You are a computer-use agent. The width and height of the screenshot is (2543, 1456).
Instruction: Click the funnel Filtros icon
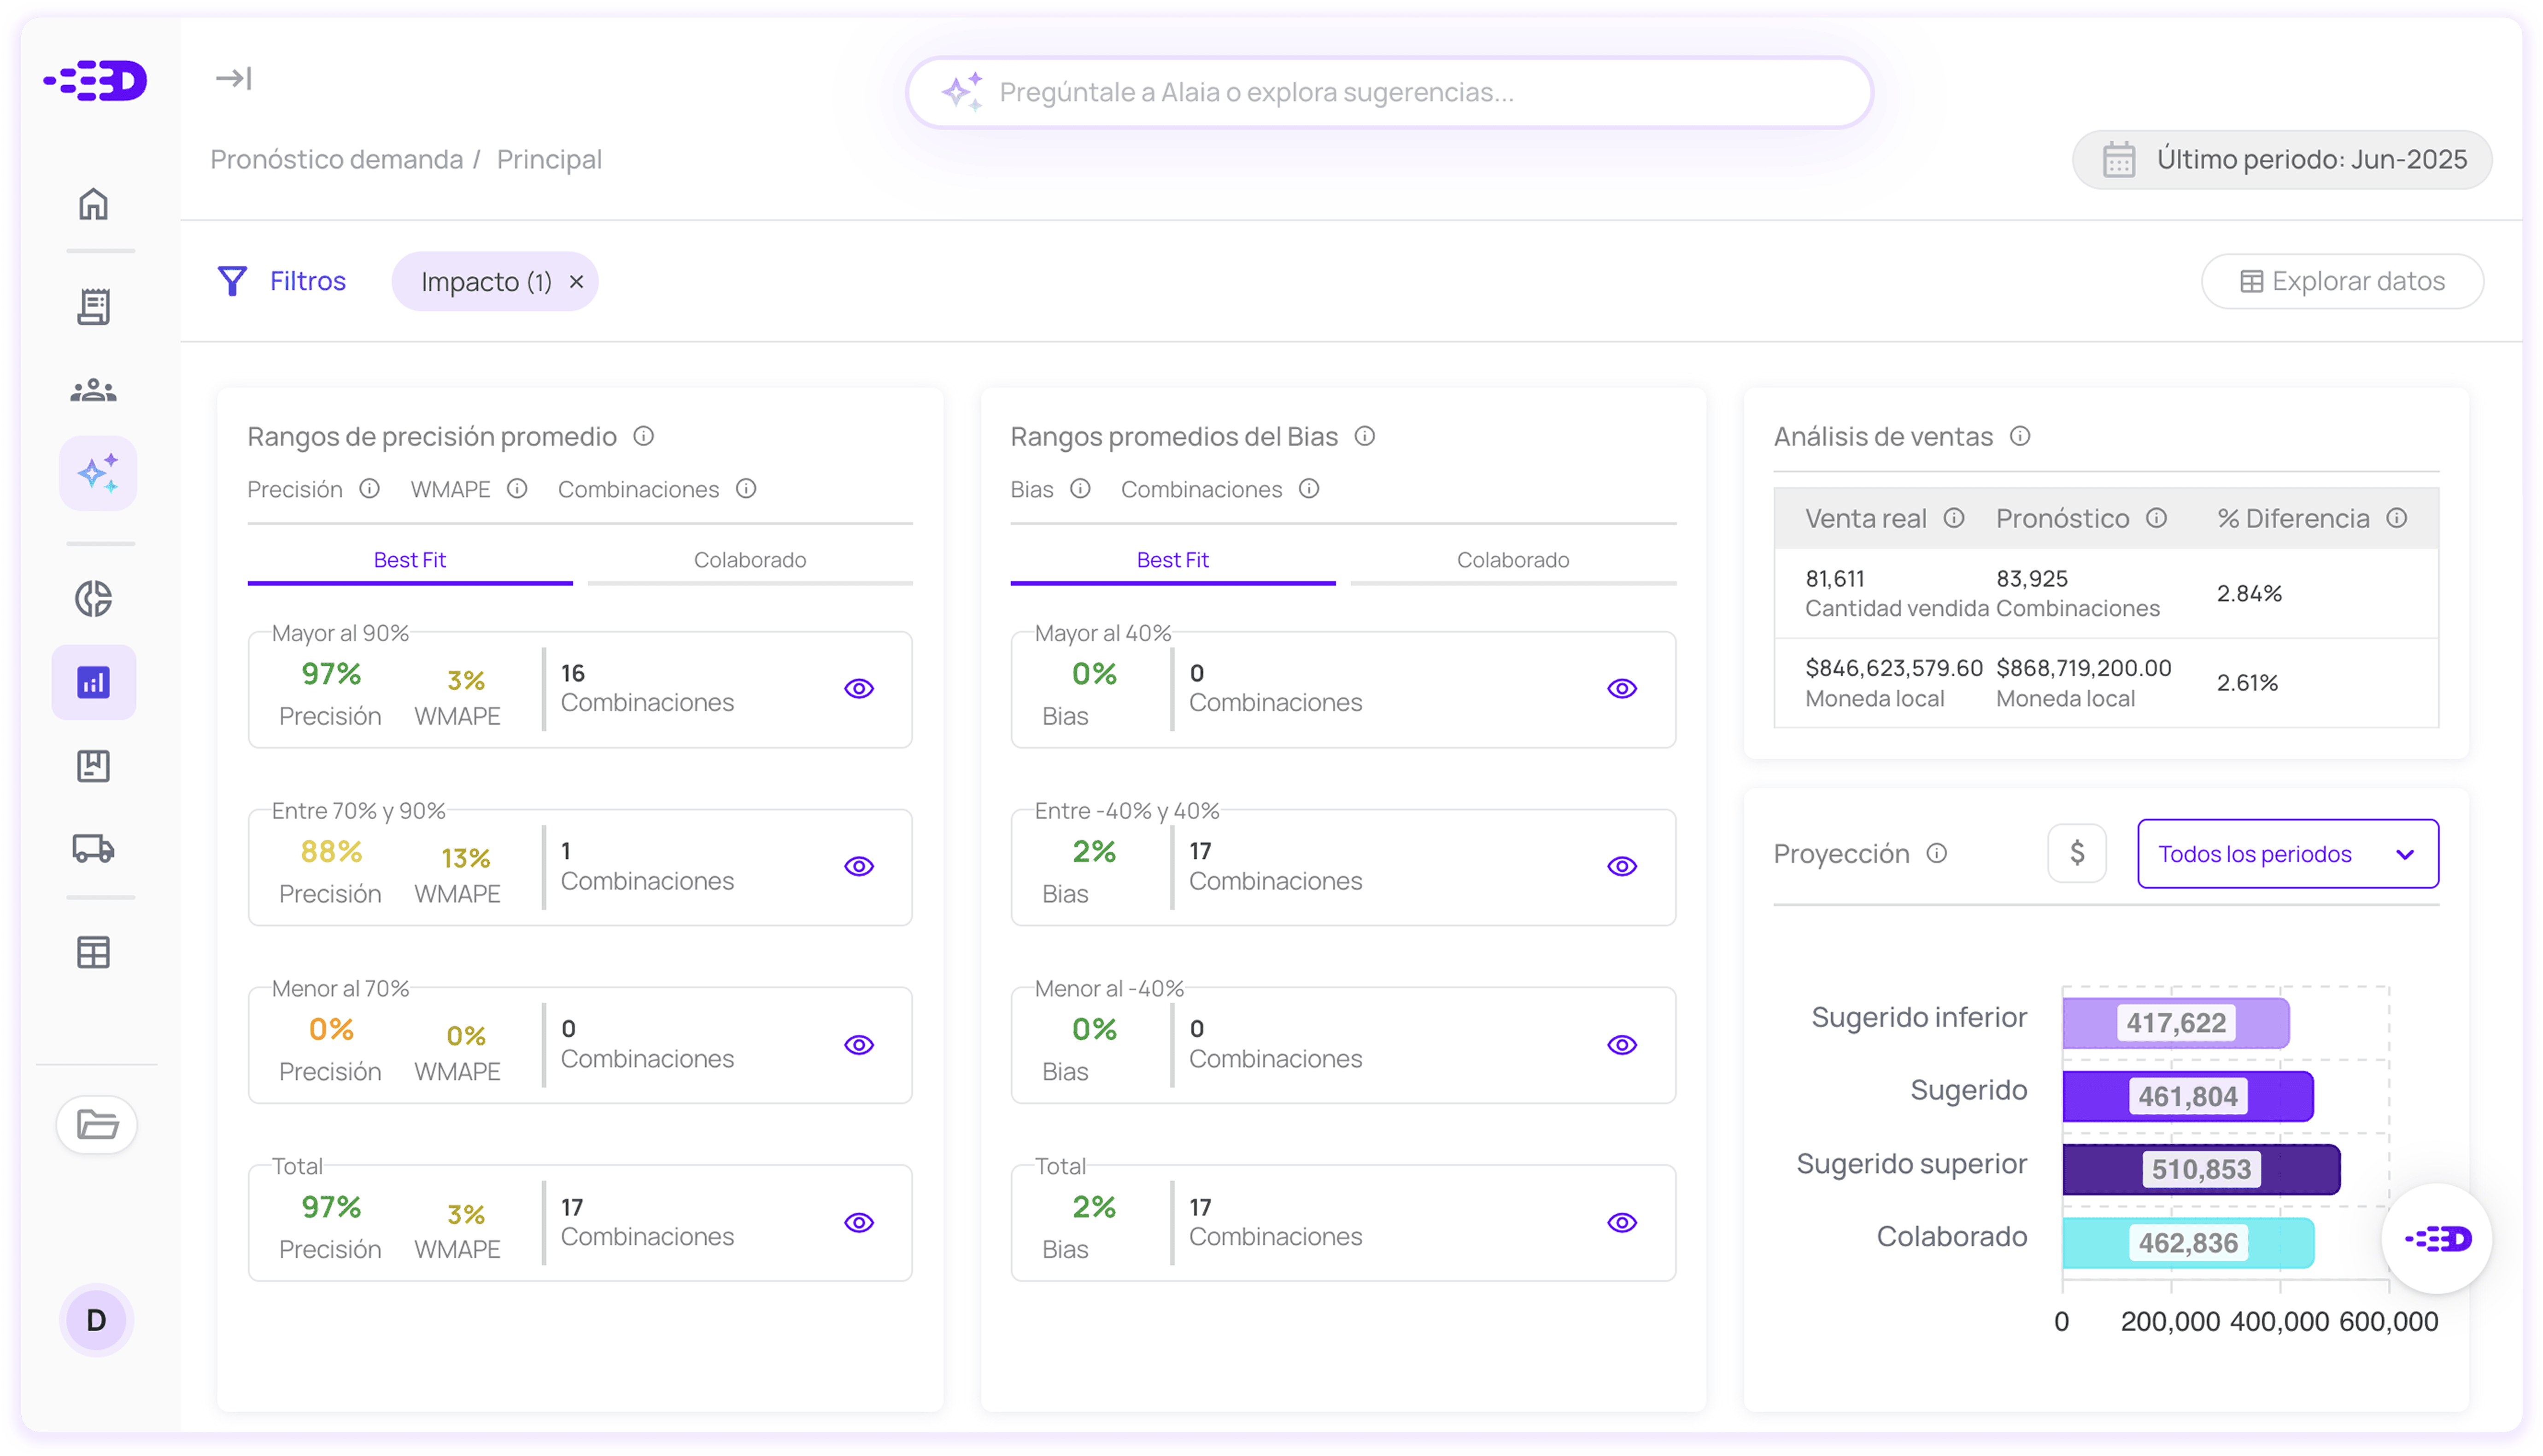click(x=232, y=281)
